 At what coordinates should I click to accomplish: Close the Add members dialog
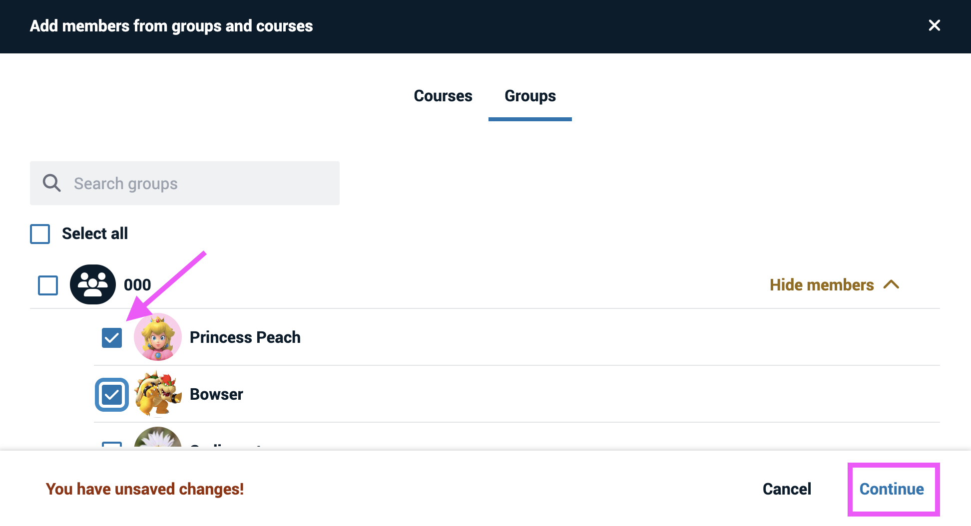(x=934, y=25)
